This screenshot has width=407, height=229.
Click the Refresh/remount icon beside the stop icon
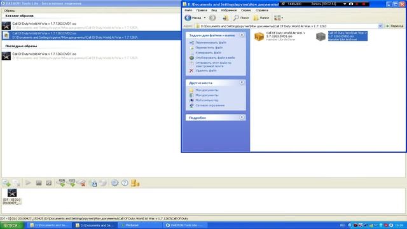click(x=49, y=183)
